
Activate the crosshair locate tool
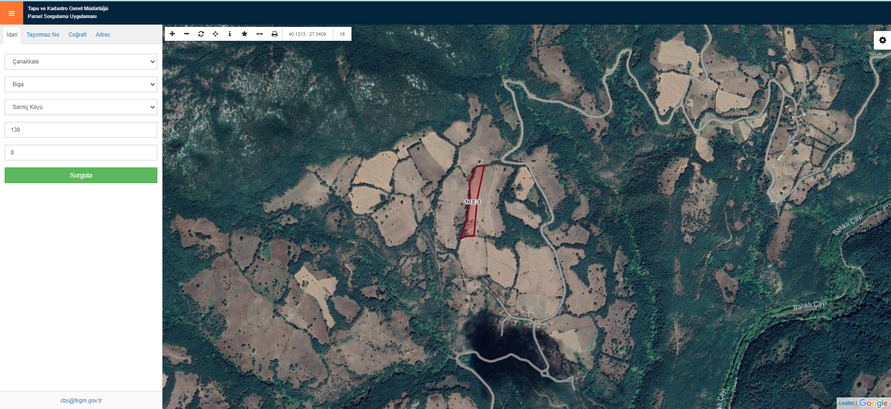(215, 34)
